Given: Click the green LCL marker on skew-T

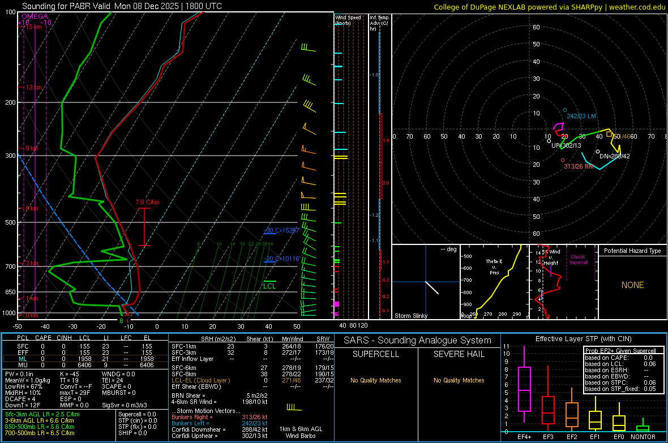Looking at the screenshot, I should click(269, 285).
